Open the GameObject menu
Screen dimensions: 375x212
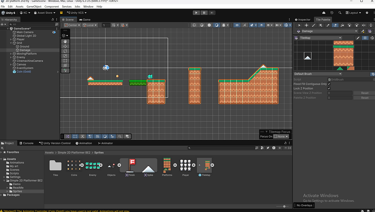34,7
